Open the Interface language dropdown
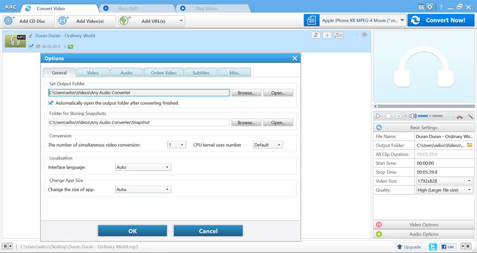The width and height of the screenshot is (477, 253). click(143, 167)
